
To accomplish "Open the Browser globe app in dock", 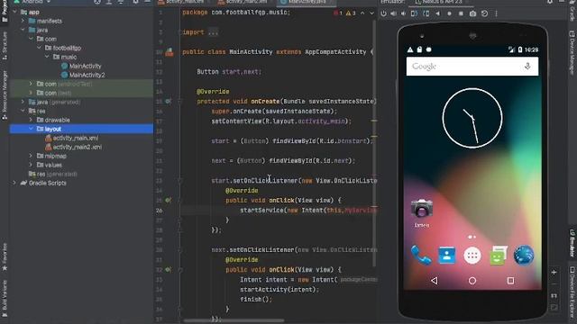I will click(524, 255).
